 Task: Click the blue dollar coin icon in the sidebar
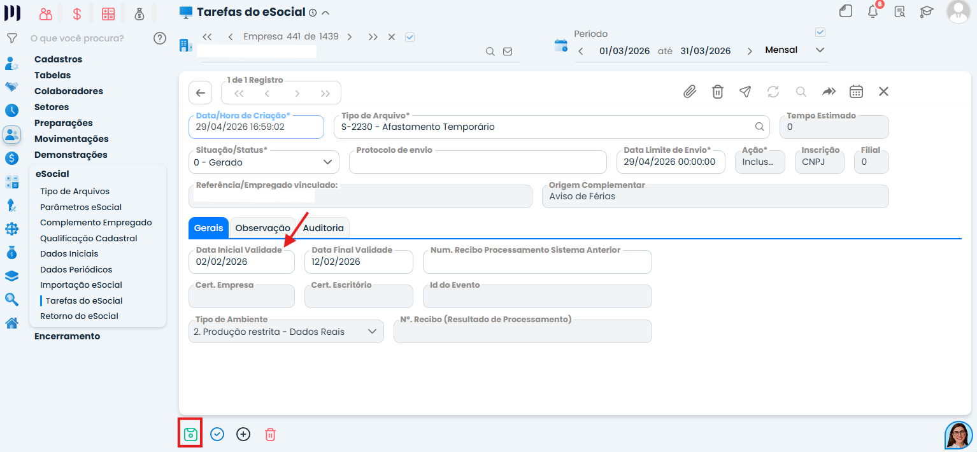(11, 158)
